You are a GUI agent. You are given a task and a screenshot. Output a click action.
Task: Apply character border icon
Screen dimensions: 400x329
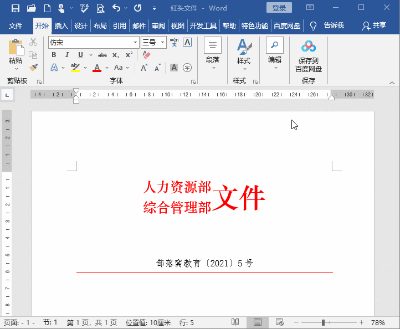tap(187, 42)
